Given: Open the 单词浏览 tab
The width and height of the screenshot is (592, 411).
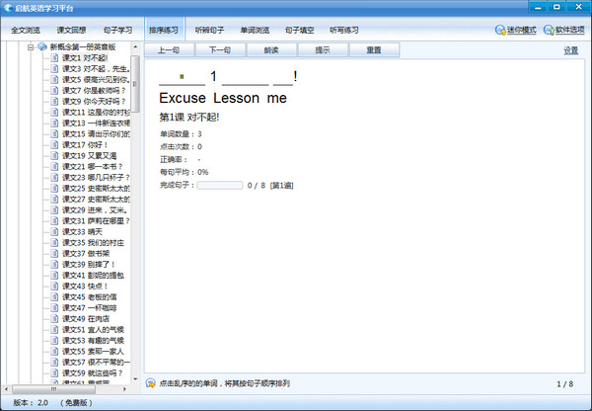Looking at the screenshot, I should pyautogui.click(x=255, y=30).
